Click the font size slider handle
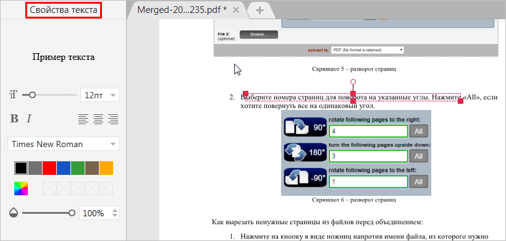The height and width of the screenshot is (241, 506). (32, 95)
